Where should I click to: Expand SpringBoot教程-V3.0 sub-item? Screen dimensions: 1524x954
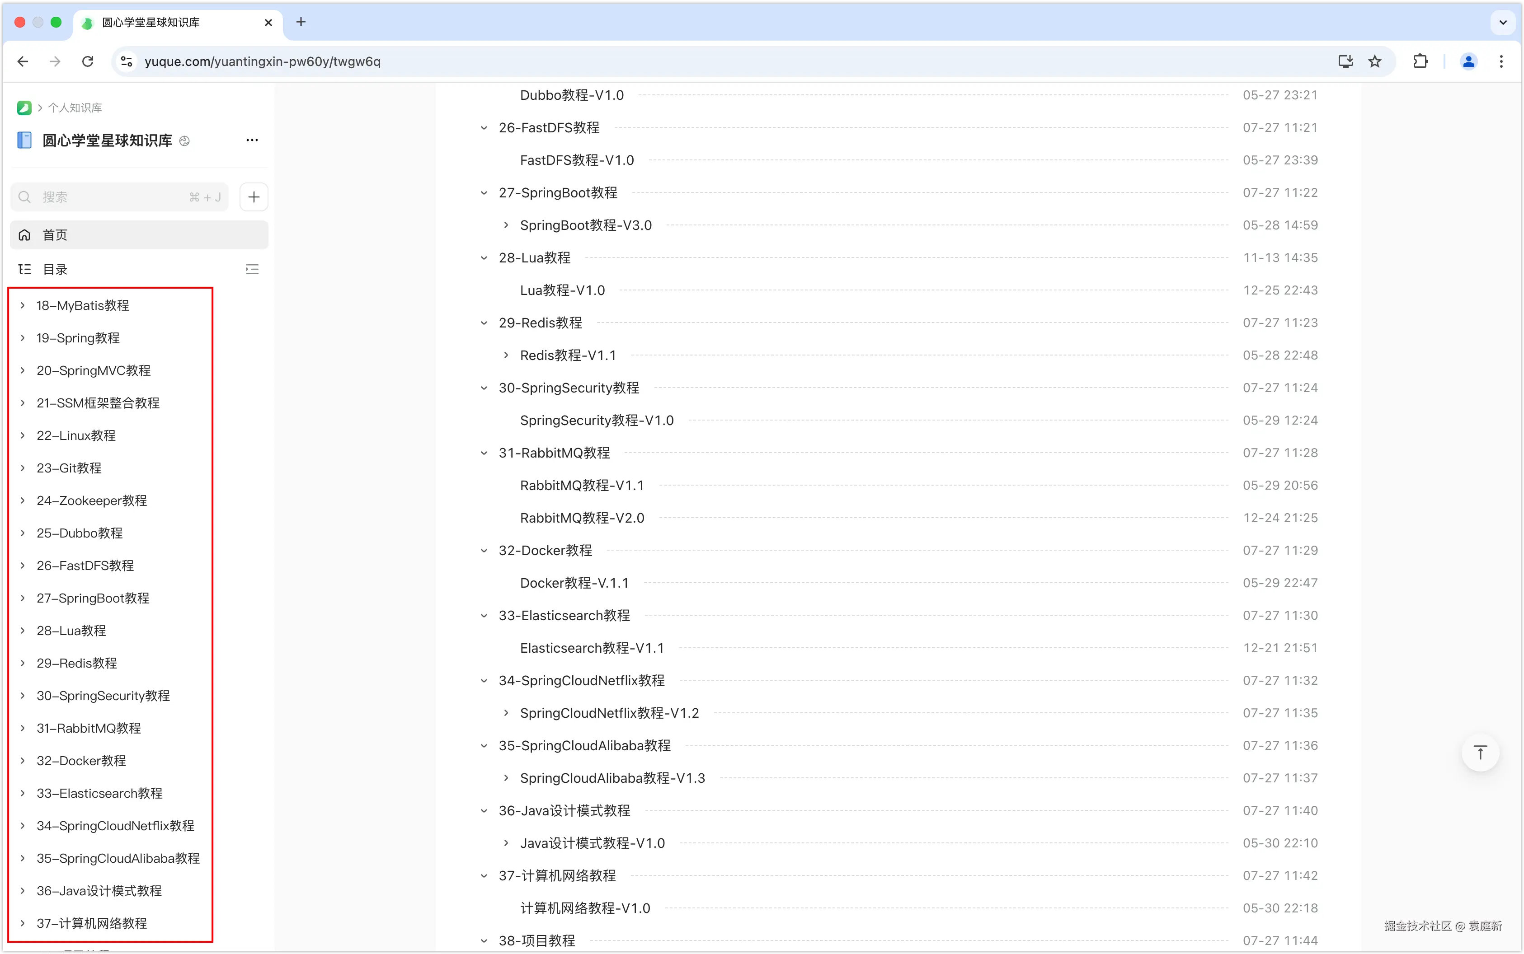pos(506,225)
